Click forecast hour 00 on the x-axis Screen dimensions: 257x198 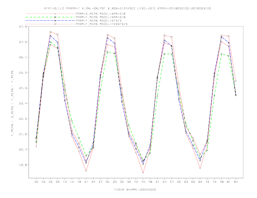click(x=36, y=182)
